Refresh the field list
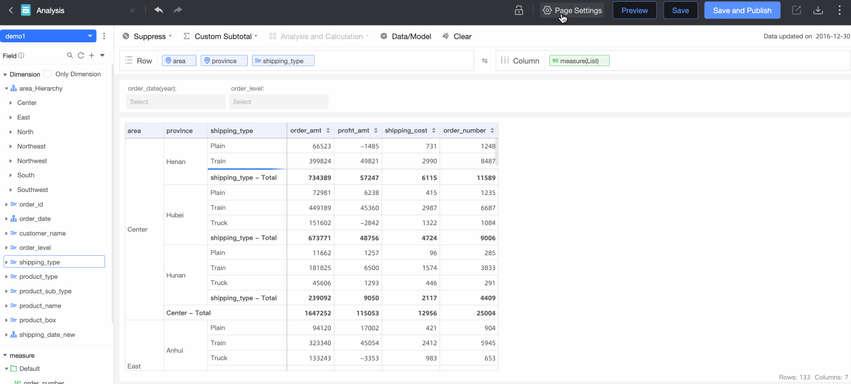This screenshot has width=851, height=384. click(81, 55)
